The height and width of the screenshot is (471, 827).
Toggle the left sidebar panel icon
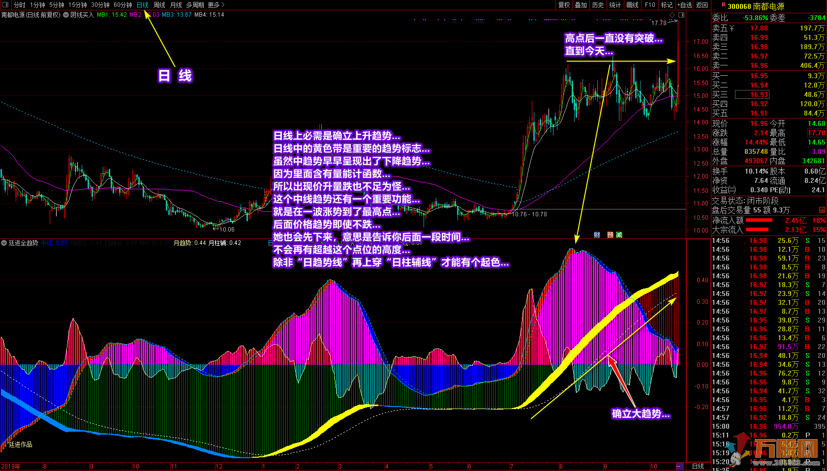(x=5, y=5)
